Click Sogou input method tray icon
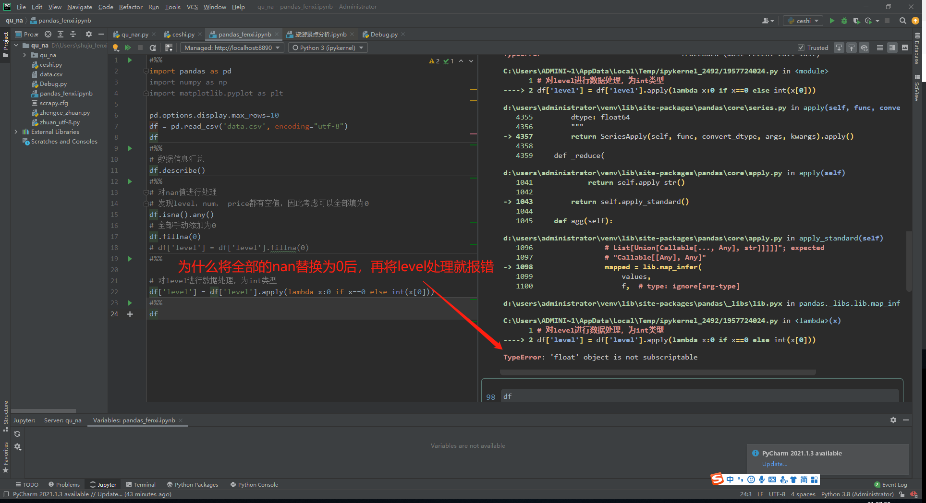The image size is (926, 503). (x=717, y=479)
